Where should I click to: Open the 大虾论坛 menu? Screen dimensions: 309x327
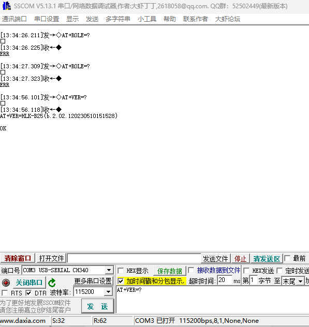point(228,19)
